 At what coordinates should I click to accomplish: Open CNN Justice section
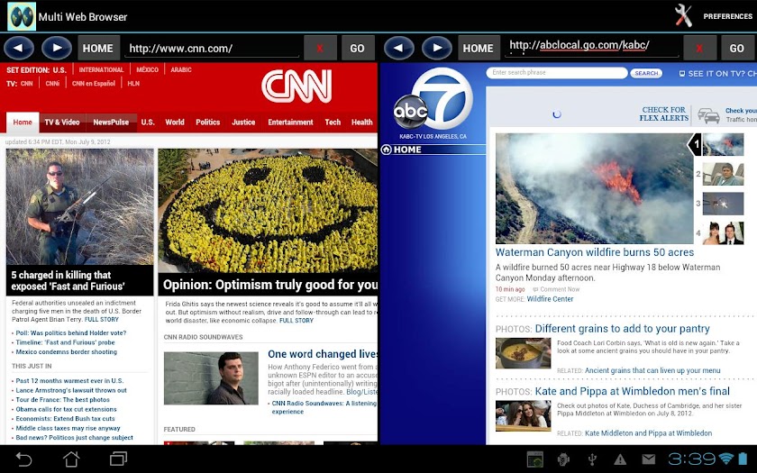tap(243, 123)
